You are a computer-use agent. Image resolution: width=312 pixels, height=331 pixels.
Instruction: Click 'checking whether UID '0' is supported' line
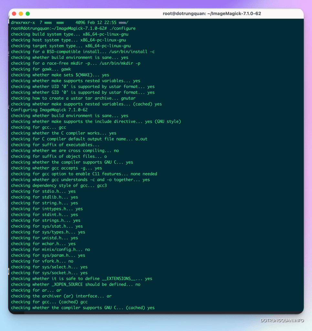click(83, 87)
